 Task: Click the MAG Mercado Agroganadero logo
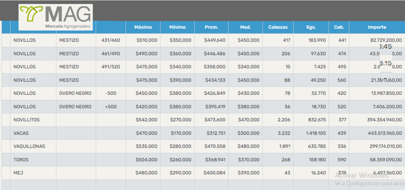tap(56, 17)
